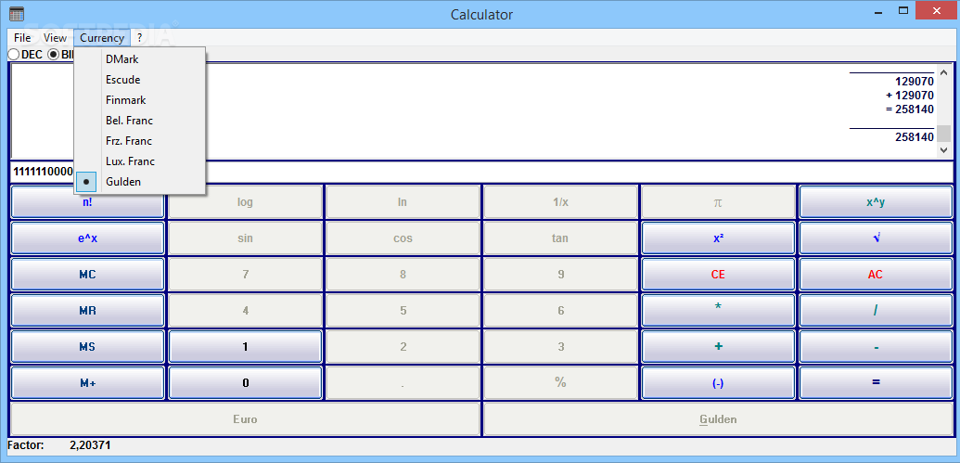Click the digit 1 button
Screen dimensions: 960x463
[245, 347]
